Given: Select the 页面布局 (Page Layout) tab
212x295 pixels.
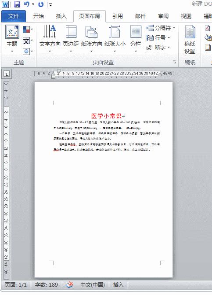Looking at the screenshot, I should tap(89, 16).
